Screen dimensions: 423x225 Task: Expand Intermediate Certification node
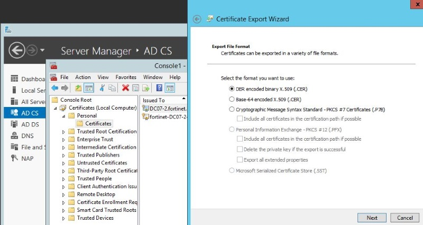point(63,148)
